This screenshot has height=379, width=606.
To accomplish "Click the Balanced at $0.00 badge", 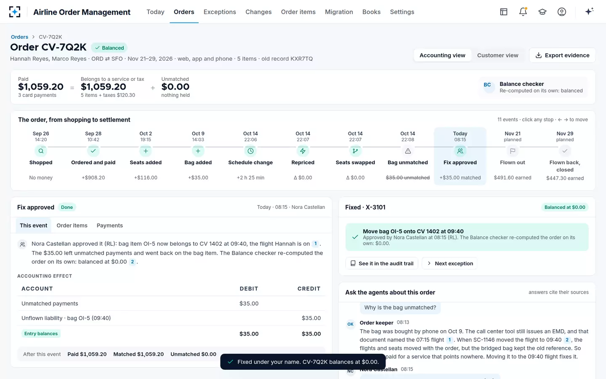I will [565, 207].
